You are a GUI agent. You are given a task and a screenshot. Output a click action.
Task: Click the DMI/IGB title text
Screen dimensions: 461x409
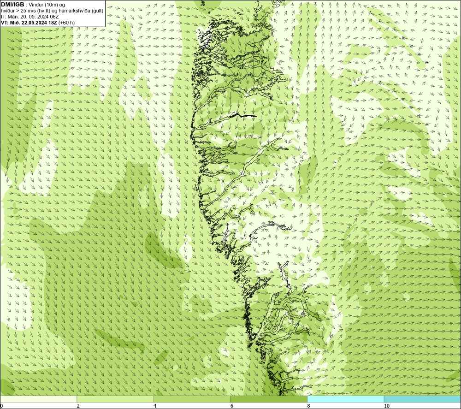(x=12, y=5)
